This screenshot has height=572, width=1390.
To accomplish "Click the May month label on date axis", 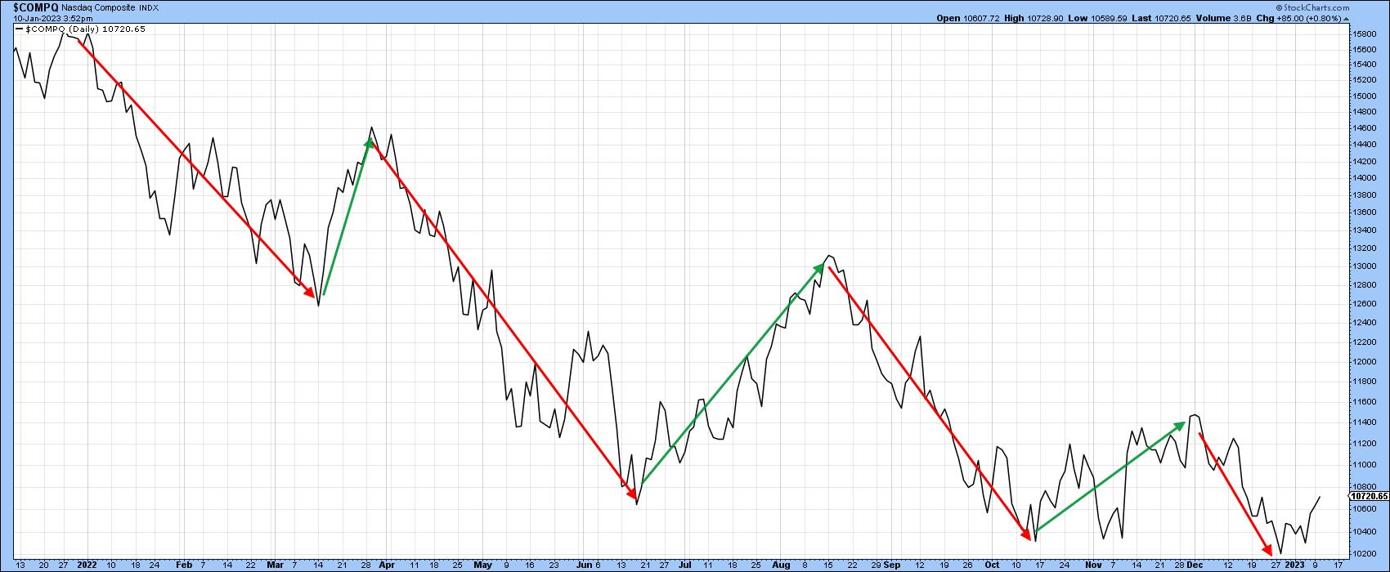I will 483,565.
